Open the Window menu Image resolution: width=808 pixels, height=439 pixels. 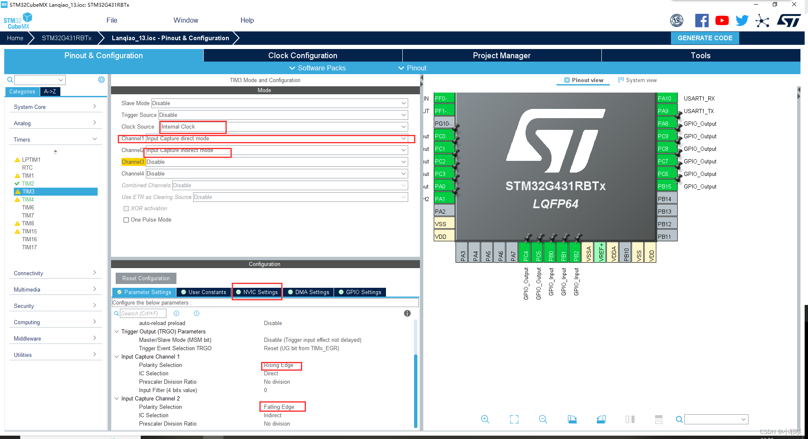(186, 20)
